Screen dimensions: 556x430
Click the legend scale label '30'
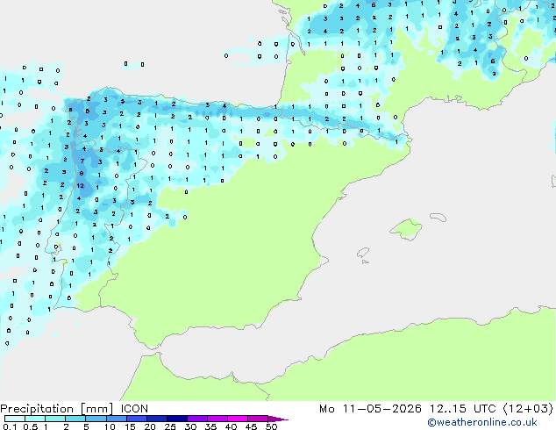(190, 426)
